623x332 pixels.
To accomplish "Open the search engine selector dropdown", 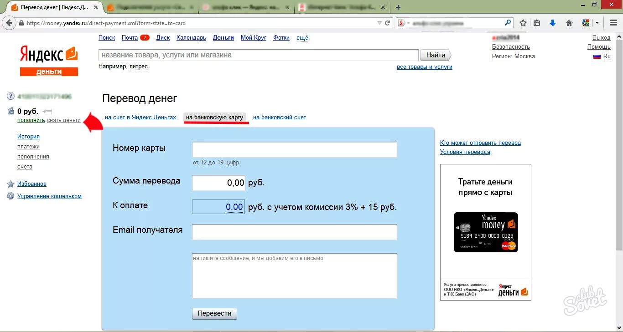I will [x=403, y=23].
